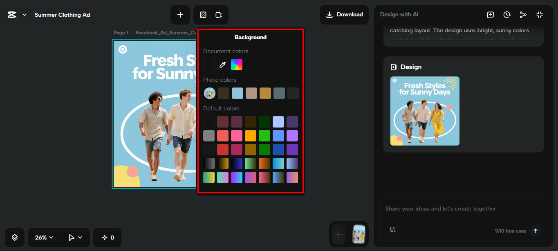
Task: Choose the royal blue default color
Action: [x=278, y=150]
